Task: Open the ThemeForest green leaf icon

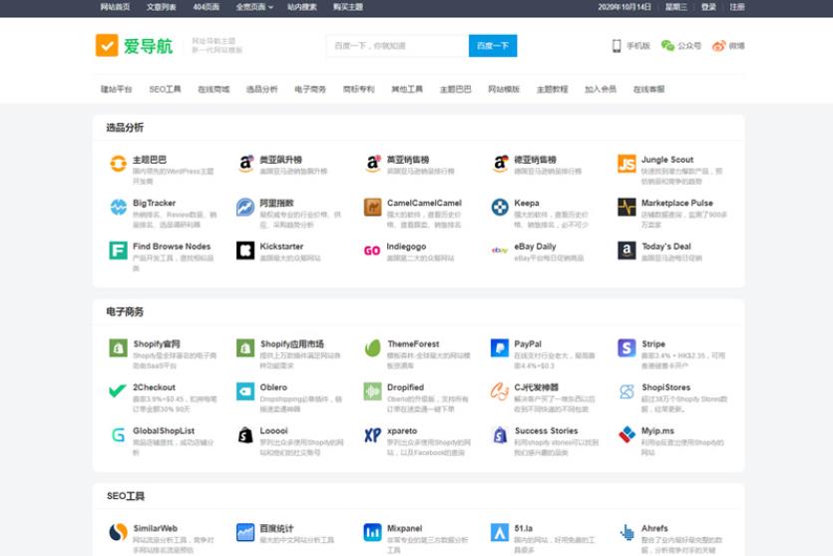Action: point(372,348)
